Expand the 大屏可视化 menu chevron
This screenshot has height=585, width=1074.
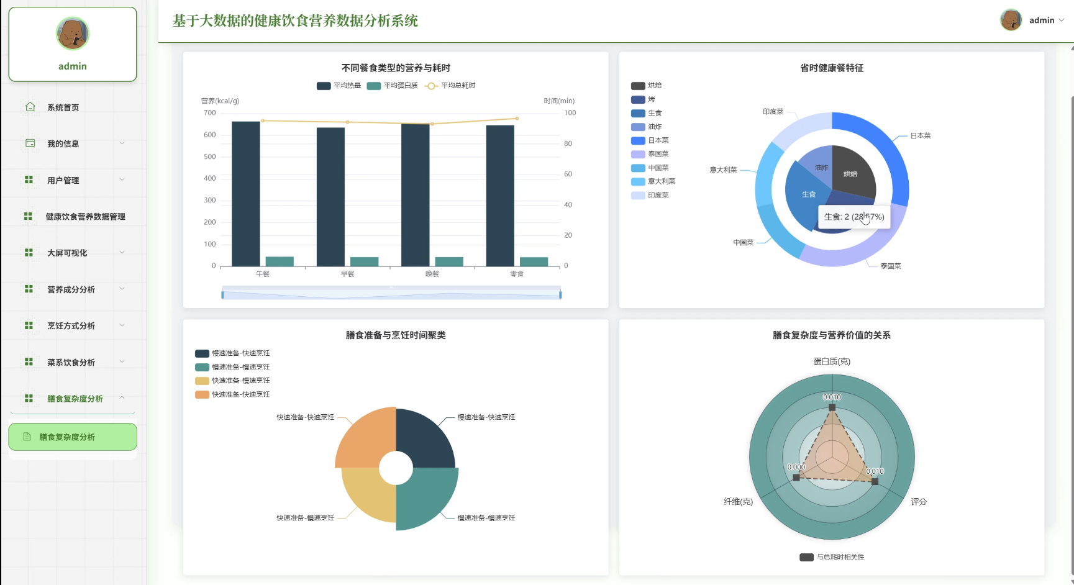point(122,252)
